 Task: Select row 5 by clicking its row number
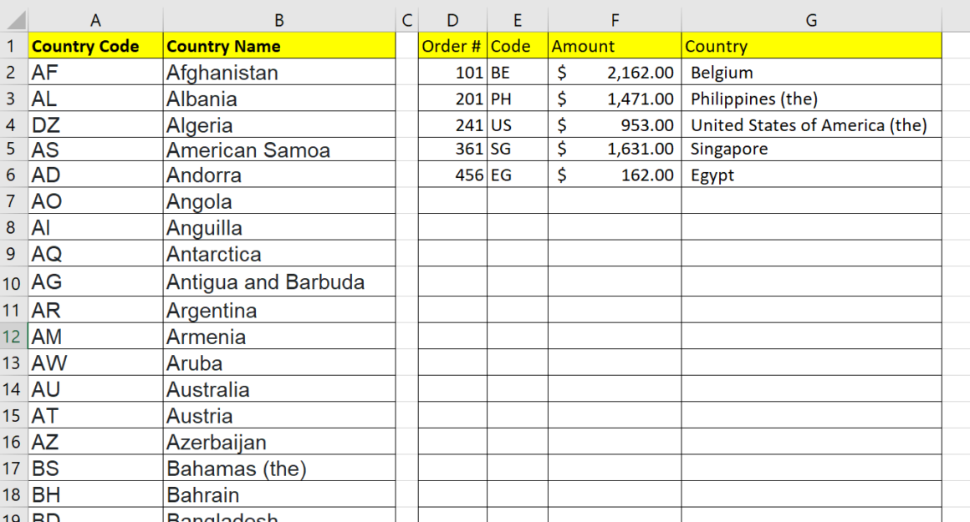(x=14, y=150)
